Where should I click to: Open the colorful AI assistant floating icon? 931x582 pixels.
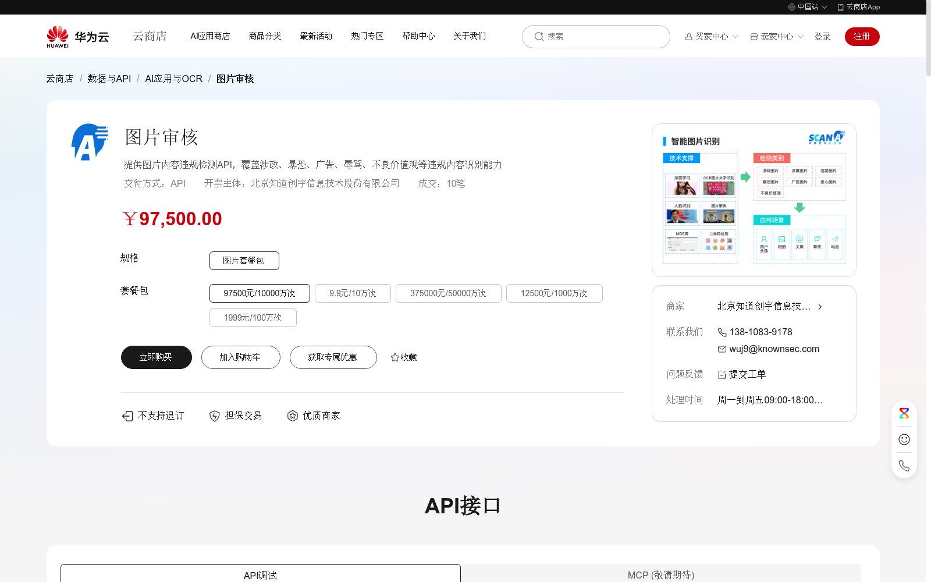[x=904, y=413]
